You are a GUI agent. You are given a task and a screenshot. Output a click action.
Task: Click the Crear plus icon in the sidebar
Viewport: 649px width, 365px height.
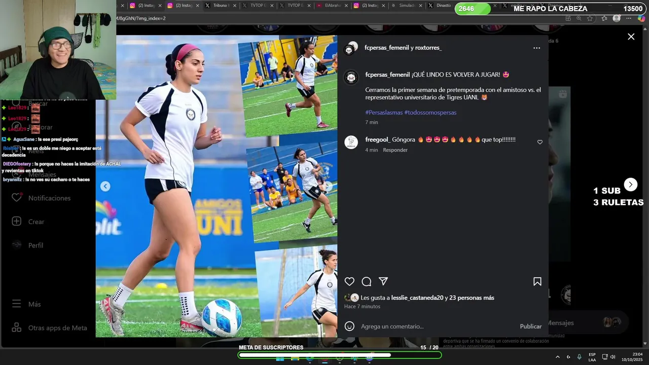tap(17, 222)
